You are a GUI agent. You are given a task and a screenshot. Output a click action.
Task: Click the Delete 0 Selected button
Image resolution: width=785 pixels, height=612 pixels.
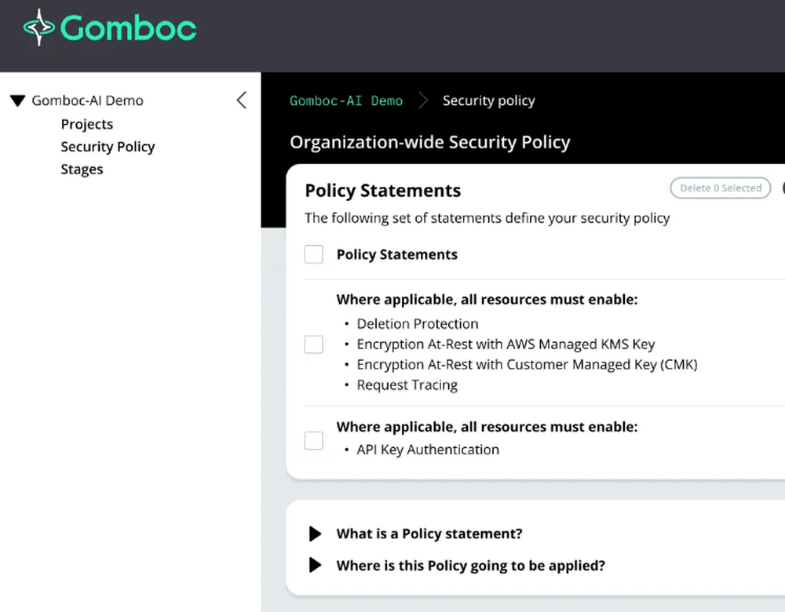click(721, 188)
